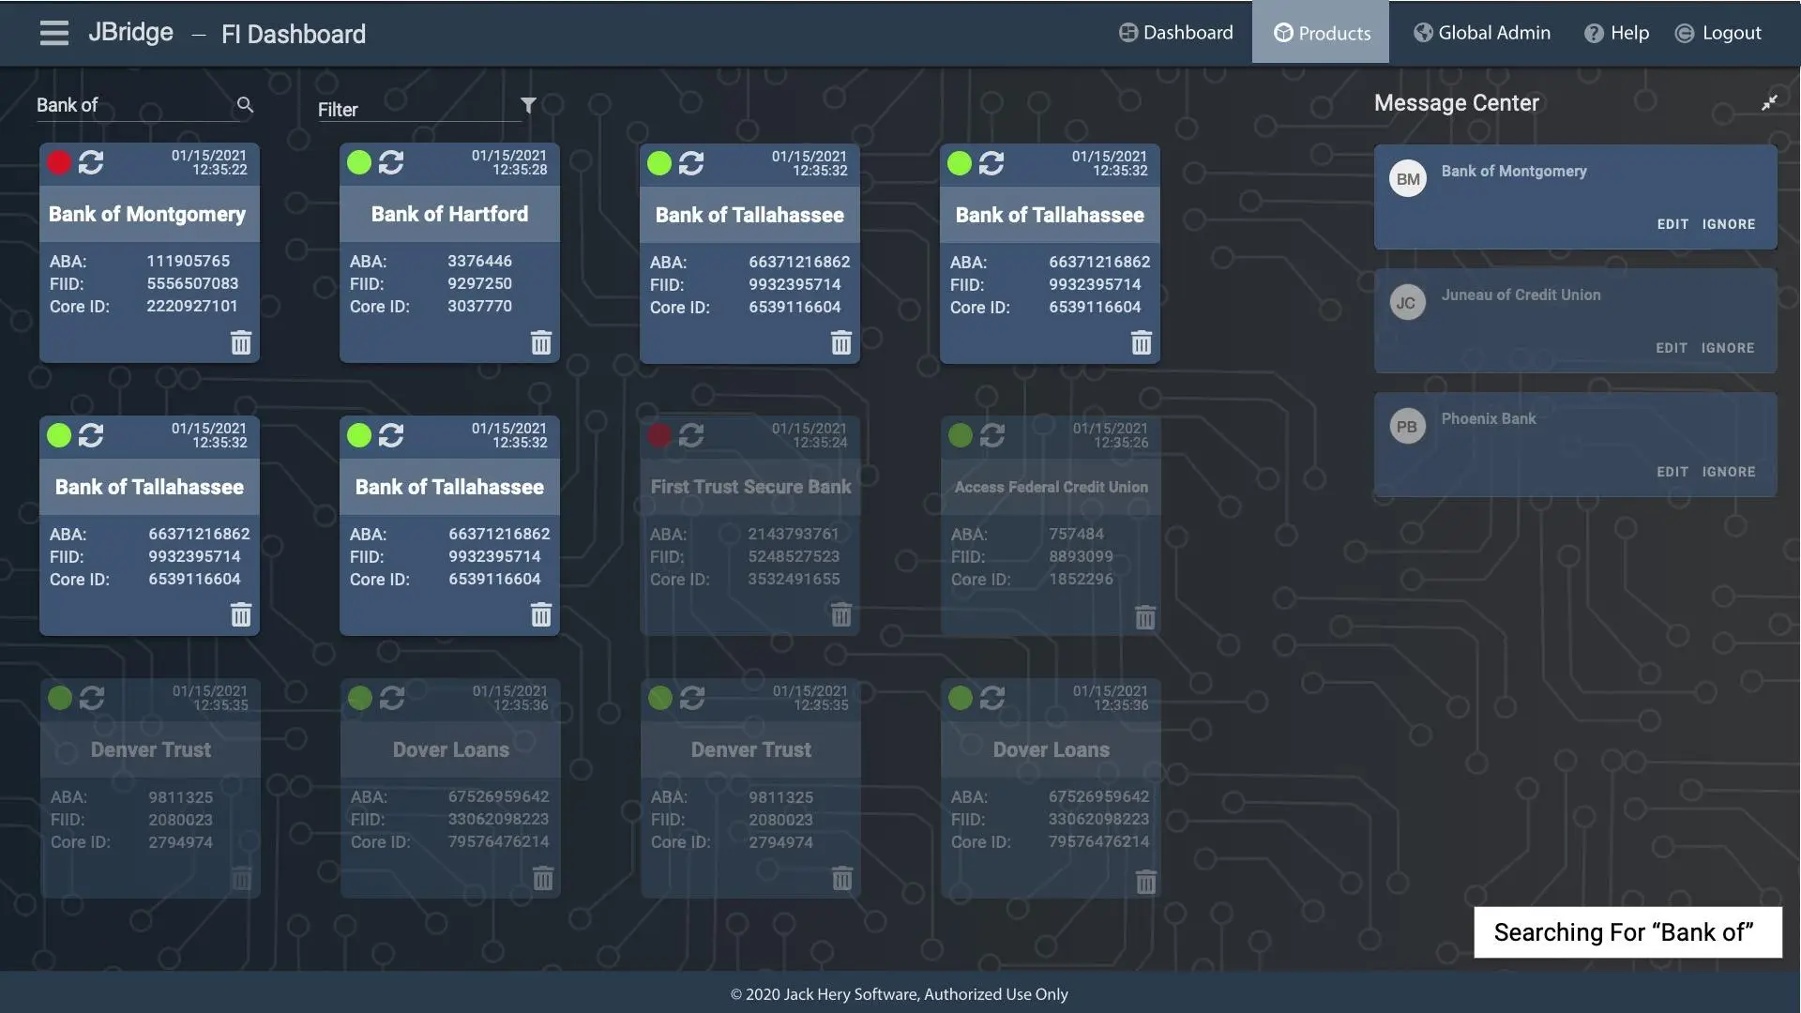
Task: Click the filter funnel icon
Action: coord(528,105)
